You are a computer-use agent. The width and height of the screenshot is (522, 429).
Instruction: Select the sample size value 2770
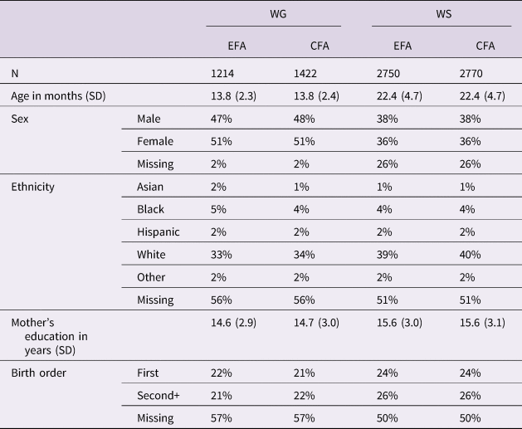point(472,74)
